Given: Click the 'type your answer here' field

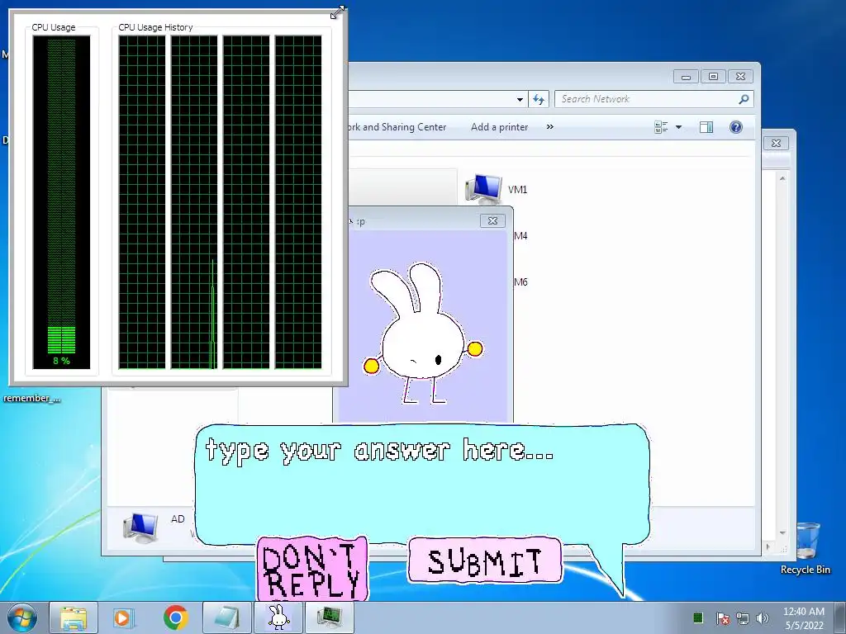Looking at the screenshot, I should (422, 484).
